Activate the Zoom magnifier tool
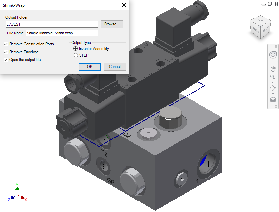This screenshot has width=279, height=212. click(273, 76)
